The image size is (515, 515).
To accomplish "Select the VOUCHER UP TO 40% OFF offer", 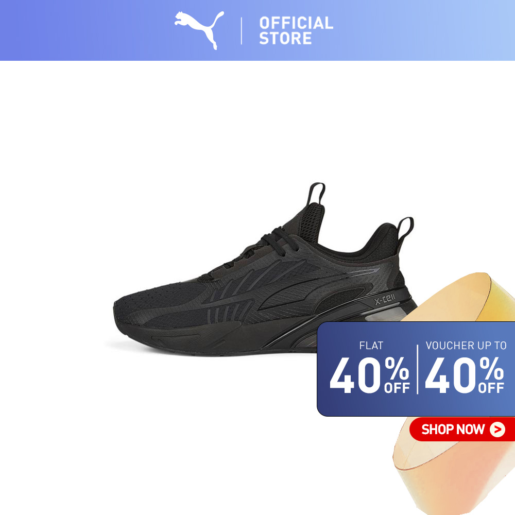I will click(x=465, y=367).
